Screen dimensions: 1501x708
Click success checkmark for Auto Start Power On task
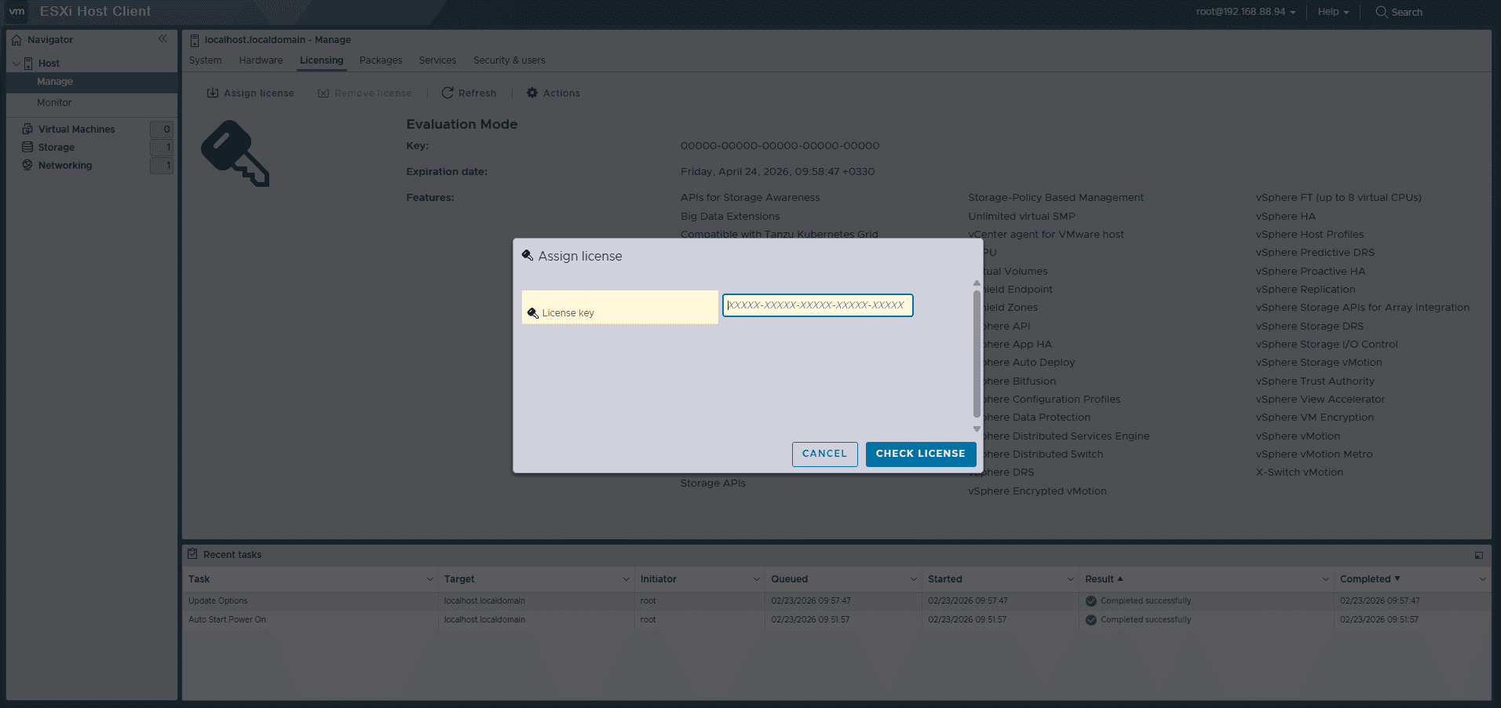click(x=1091, y=620)
